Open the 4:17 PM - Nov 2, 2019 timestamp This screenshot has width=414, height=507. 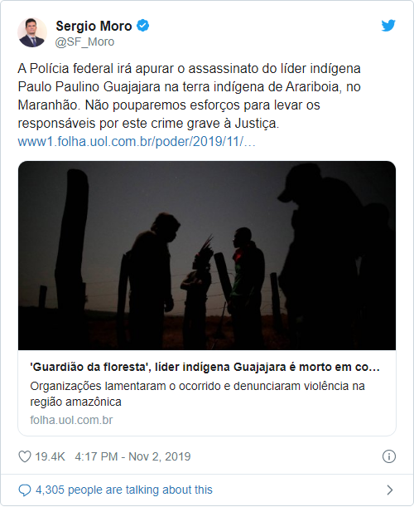click(x=132, y=456)
